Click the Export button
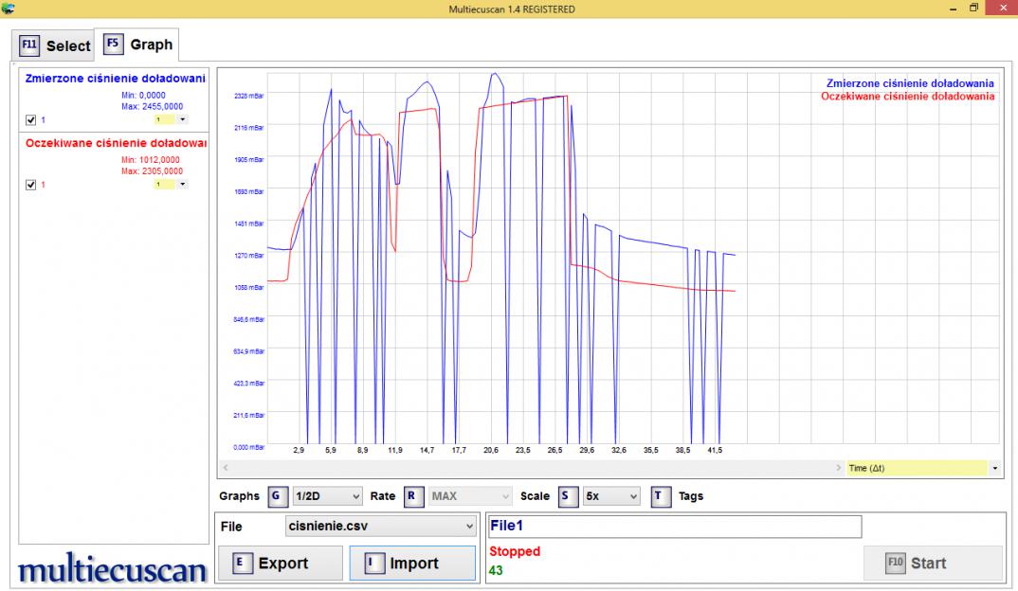 (281, 564)
